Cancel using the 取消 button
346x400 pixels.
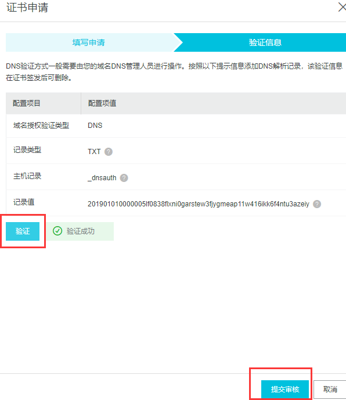[330, 390]
